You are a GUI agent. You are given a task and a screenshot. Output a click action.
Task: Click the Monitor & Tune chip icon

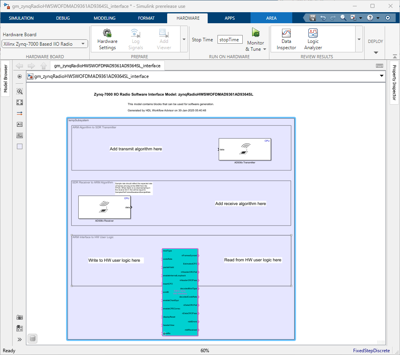256,33
